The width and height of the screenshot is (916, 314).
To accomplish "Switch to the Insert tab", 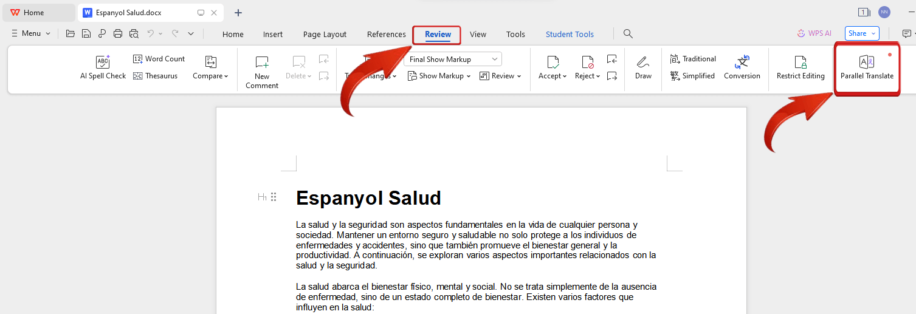I will [x=273, y=35].
